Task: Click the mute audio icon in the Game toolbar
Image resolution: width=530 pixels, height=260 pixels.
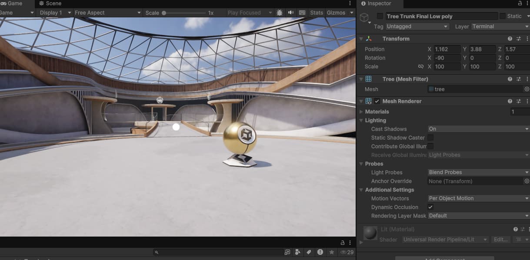Action: pyautogui.click(x=290, y=13)
